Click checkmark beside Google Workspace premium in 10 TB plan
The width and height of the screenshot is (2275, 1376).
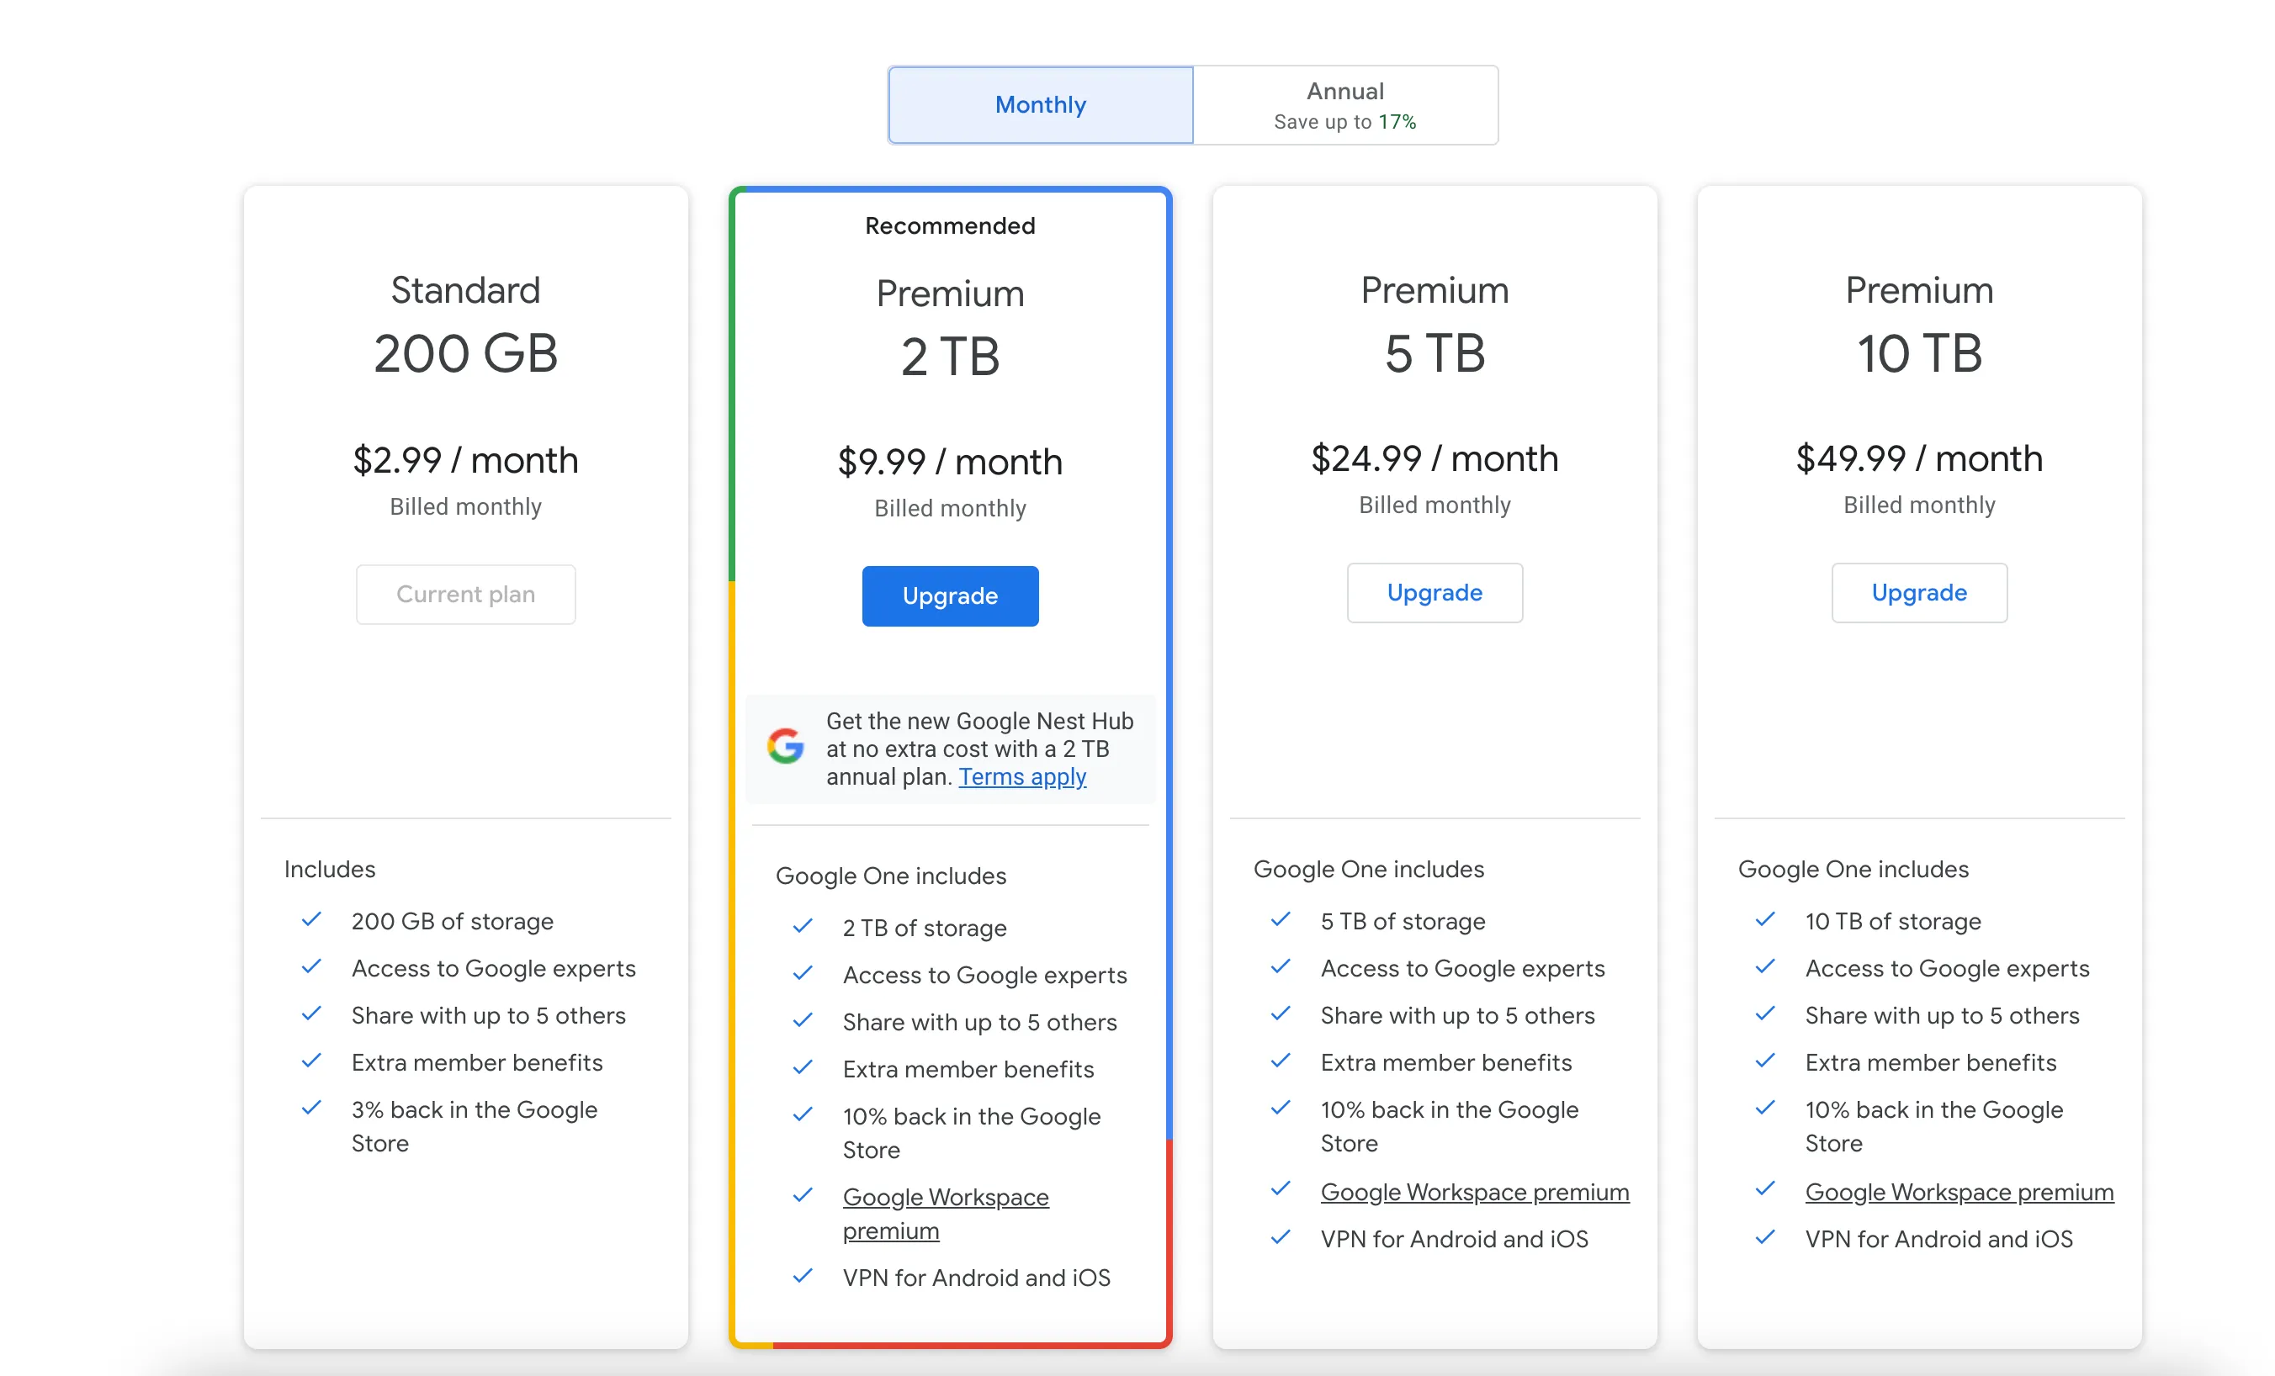1765,1188
